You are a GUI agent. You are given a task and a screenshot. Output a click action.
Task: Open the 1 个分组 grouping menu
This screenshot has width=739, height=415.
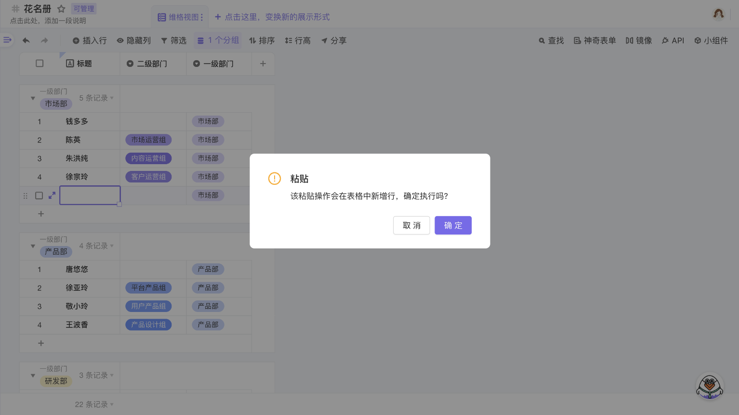click(218, 40)
